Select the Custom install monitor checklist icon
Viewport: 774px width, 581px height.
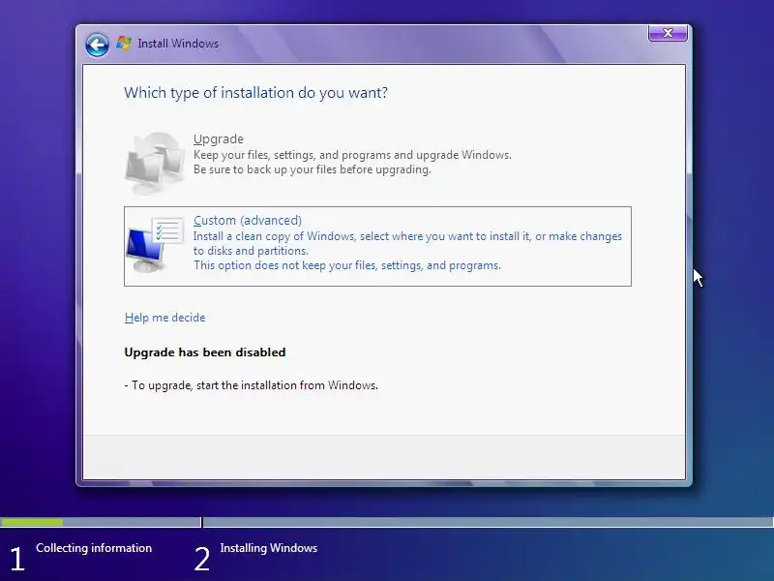[x=155, y=245]
